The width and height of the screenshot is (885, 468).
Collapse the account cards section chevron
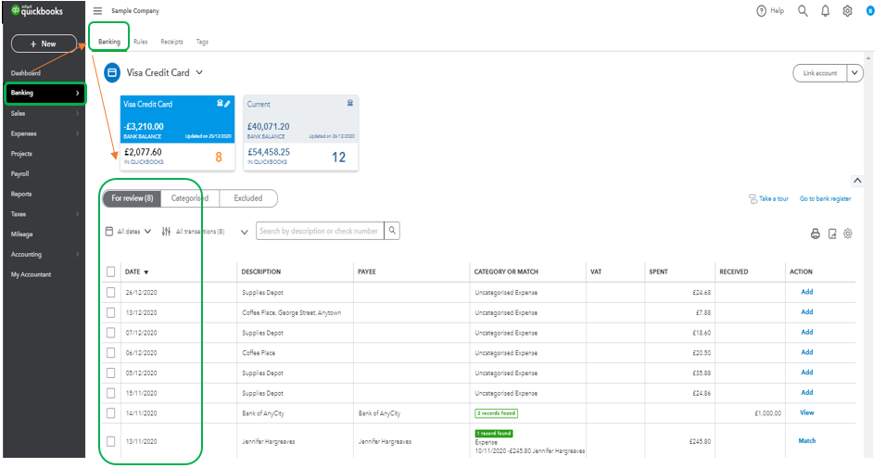pyautogui.click(x=857, y=181)
